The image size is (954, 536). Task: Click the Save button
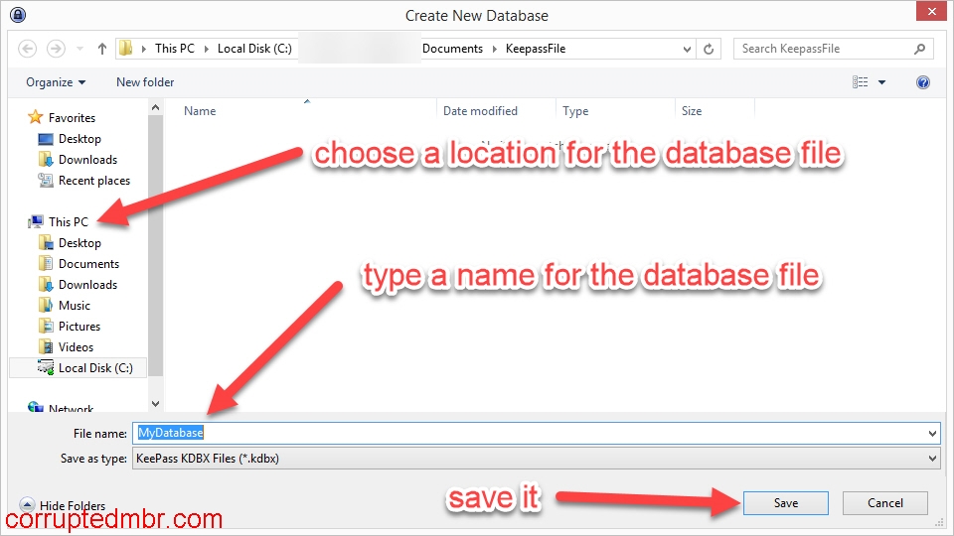tap(785, 503)
